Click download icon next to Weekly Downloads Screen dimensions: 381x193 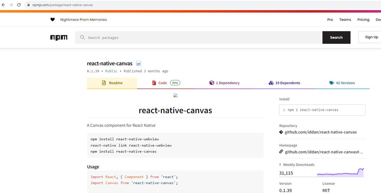tap(280, 165)
